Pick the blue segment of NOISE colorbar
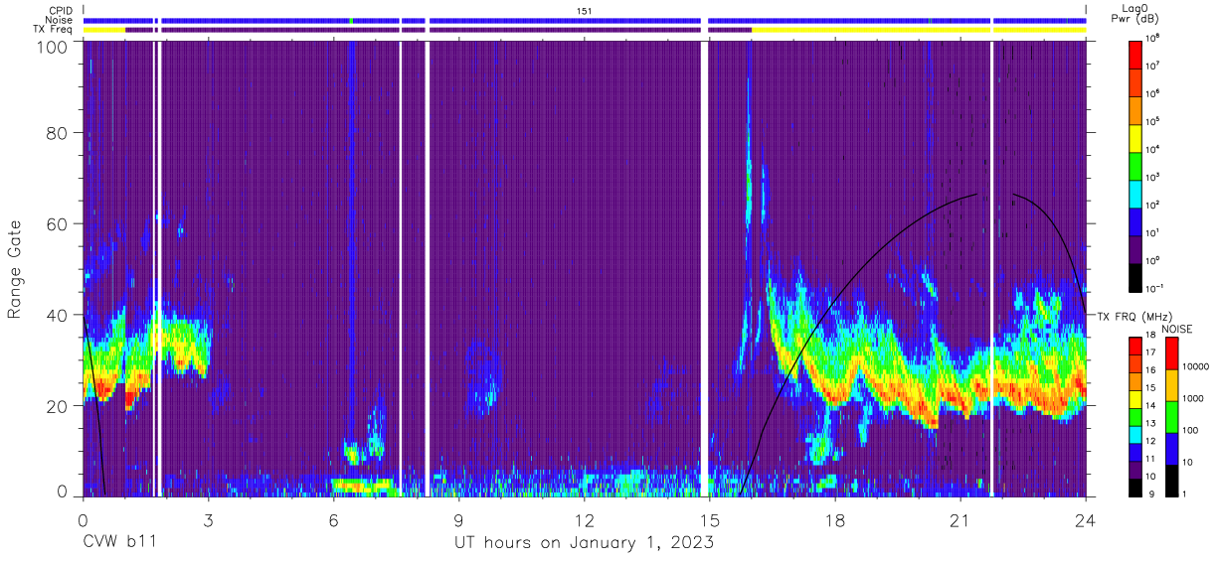The height and width of the screenshot is (563, 1221). point(1171,448)
